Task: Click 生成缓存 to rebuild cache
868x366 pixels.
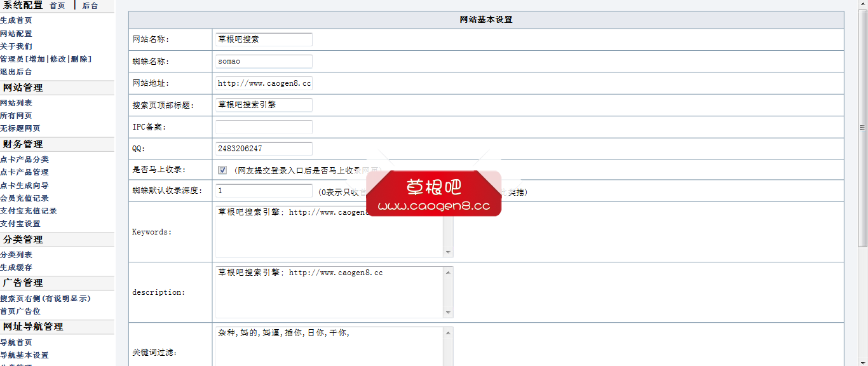Action: [x=15, y=267]
